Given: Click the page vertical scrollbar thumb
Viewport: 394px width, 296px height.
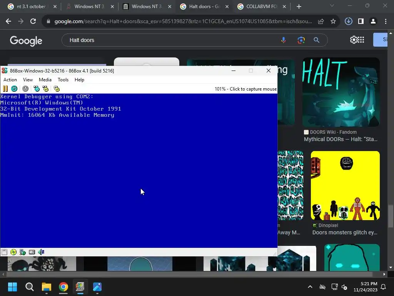Looking at the screenshot, I should click(390, 216).
